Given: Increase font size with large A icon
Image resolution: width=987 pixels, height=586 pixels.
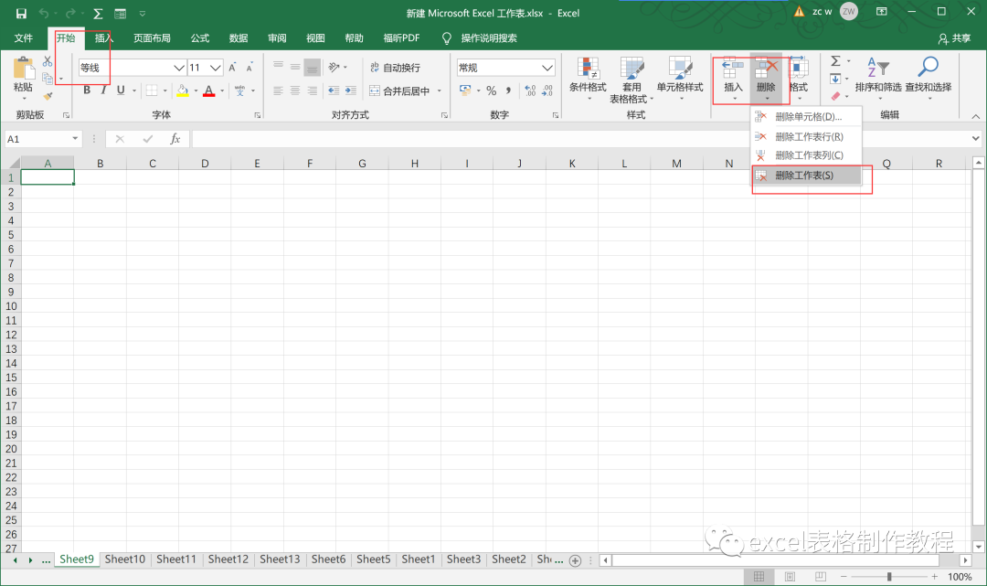Looking at the screenshot, I should [232, 68].
